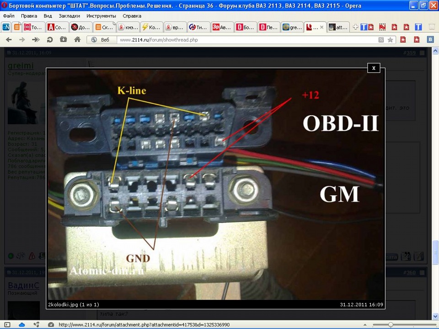This screenshot has width=439, height=329.
Task: Open the view options arrow beside zoom slider
Action: tap(365, 325)
